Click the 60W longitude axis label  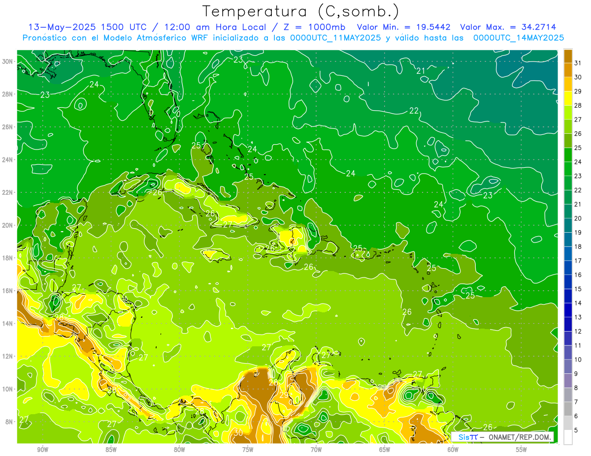click(453, 450)
